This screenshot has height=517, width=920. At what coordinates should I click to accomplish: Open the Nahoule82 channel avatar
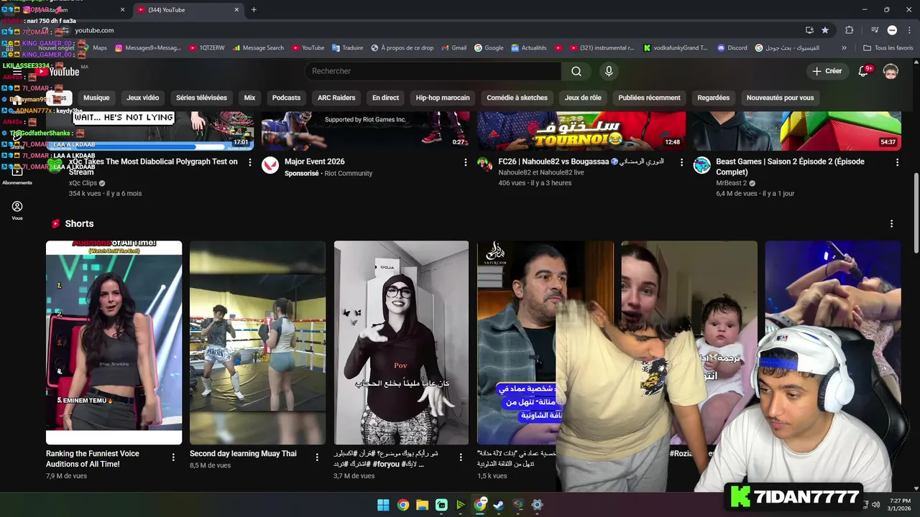pyautogui.click(x=484, y=165)
